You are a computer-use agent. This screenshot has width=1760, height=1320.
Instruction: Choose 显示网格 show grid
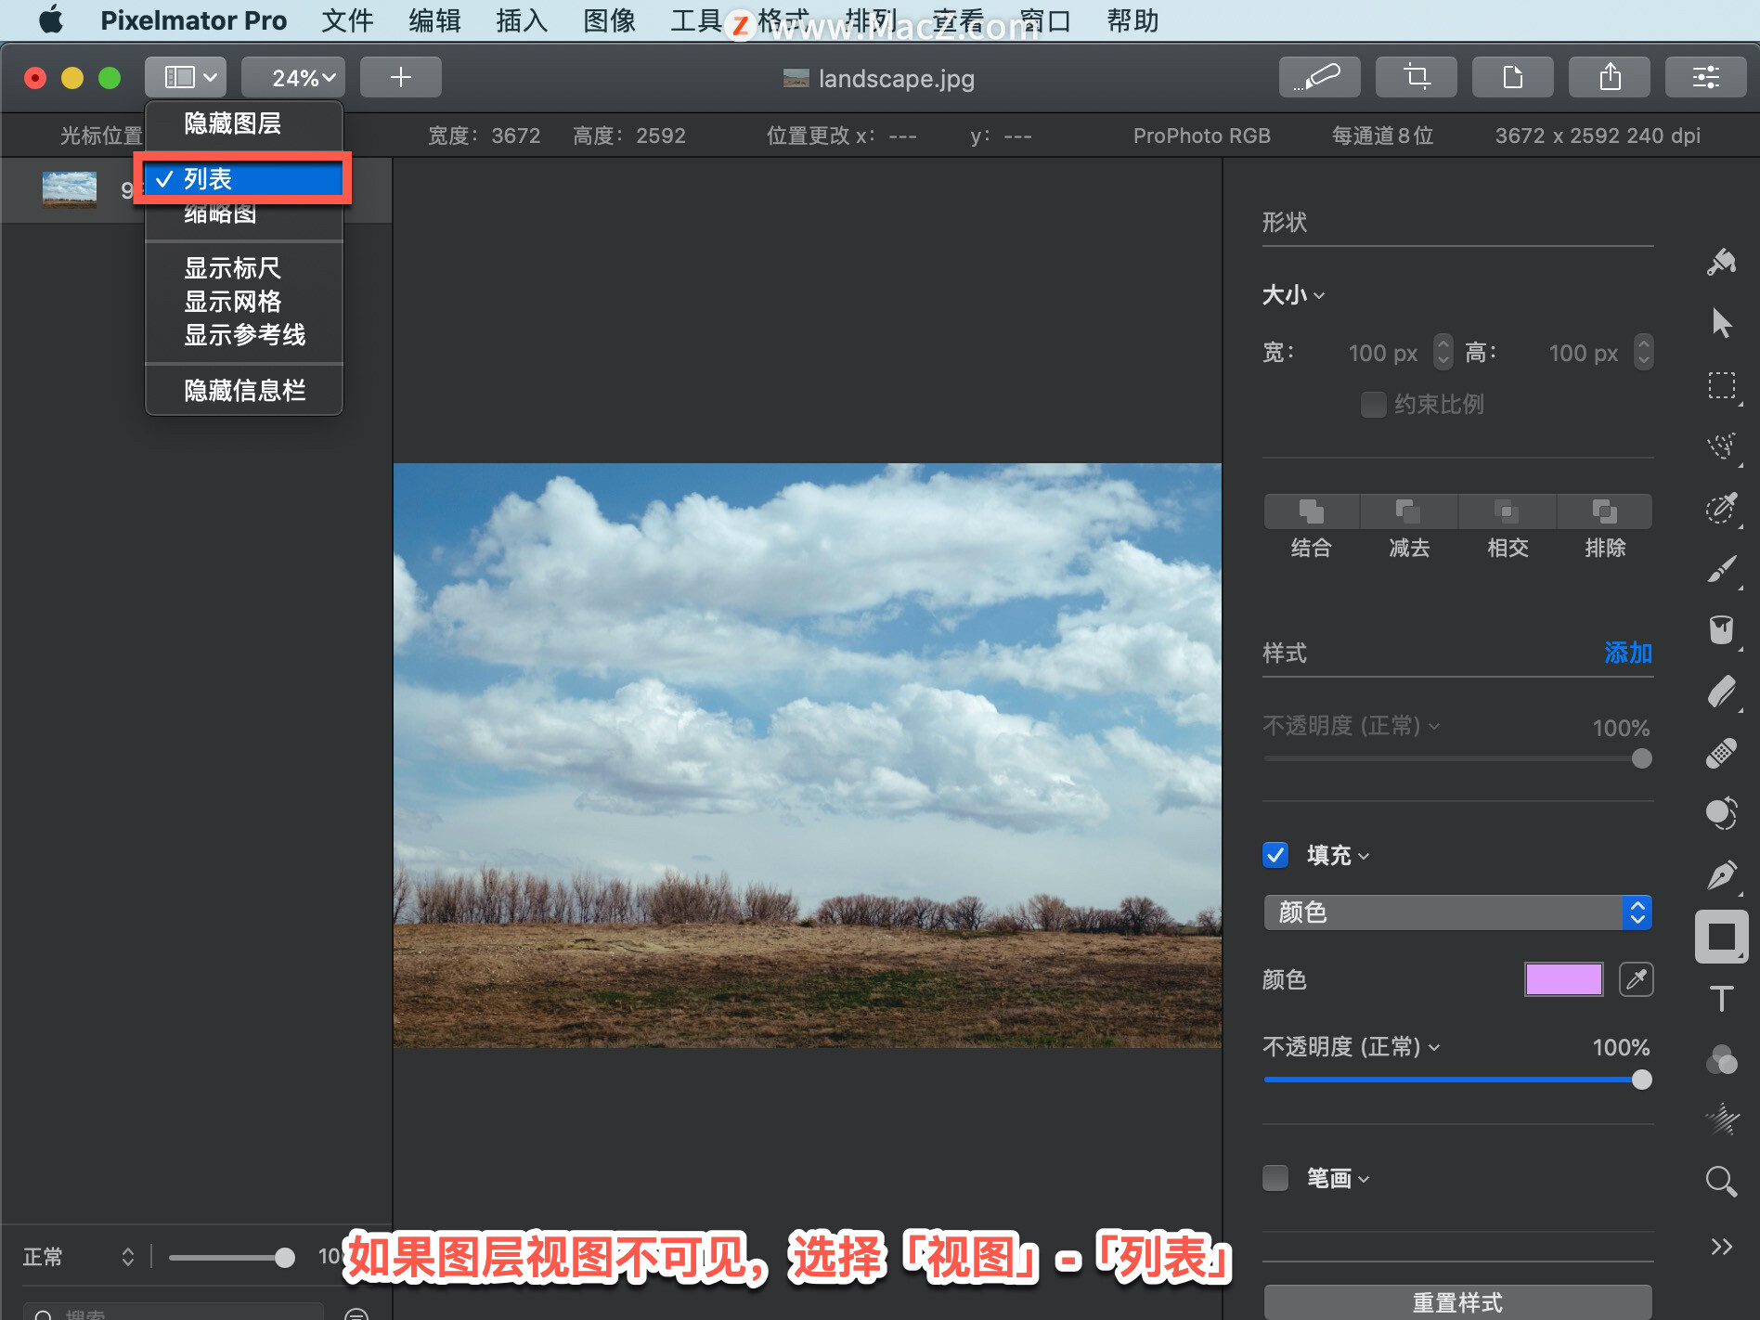(244, 302)
